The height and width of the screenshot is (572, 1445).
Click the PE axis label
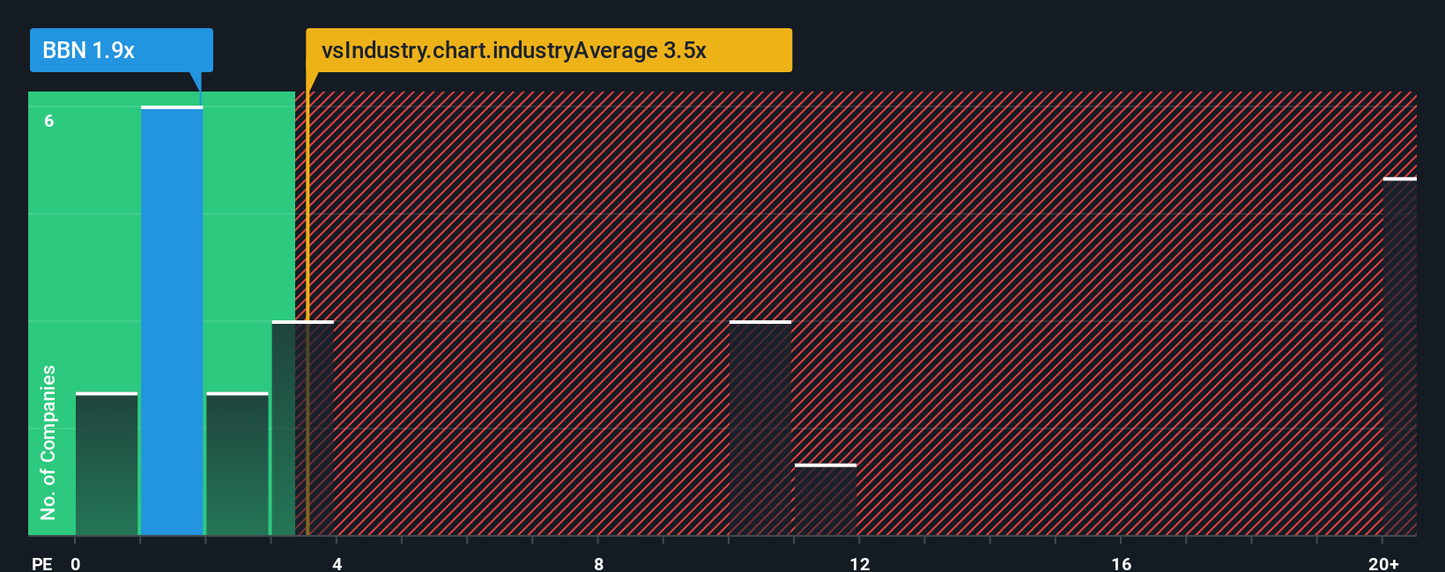click(42, 563)
